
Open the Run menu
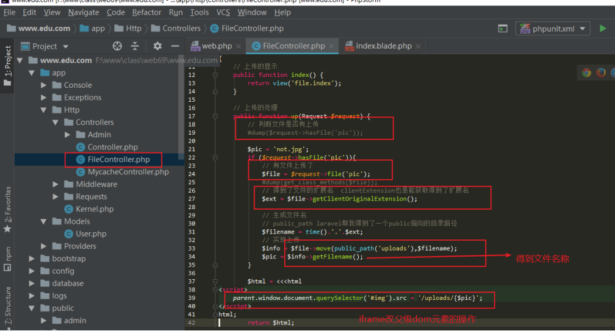pyautogui.click(x=176, y=13)
